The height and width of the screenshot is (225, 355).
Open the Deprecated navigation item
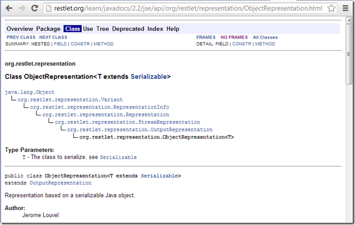128,29
